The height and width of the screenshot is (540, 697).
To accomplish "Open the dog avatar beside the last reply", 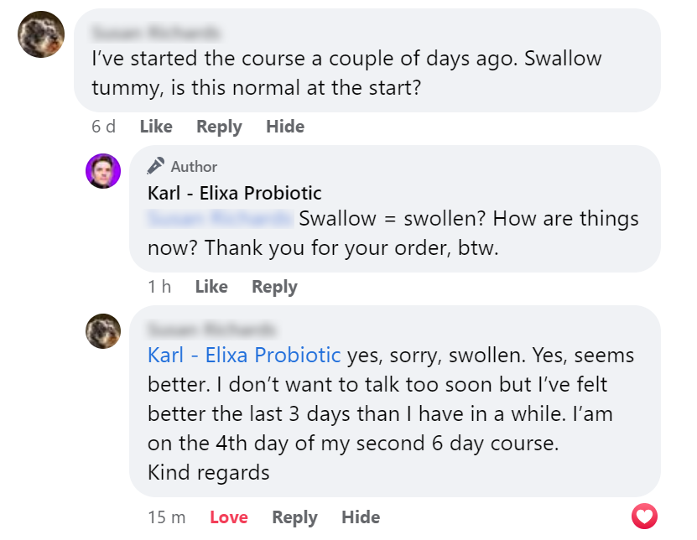I will 103,331.
